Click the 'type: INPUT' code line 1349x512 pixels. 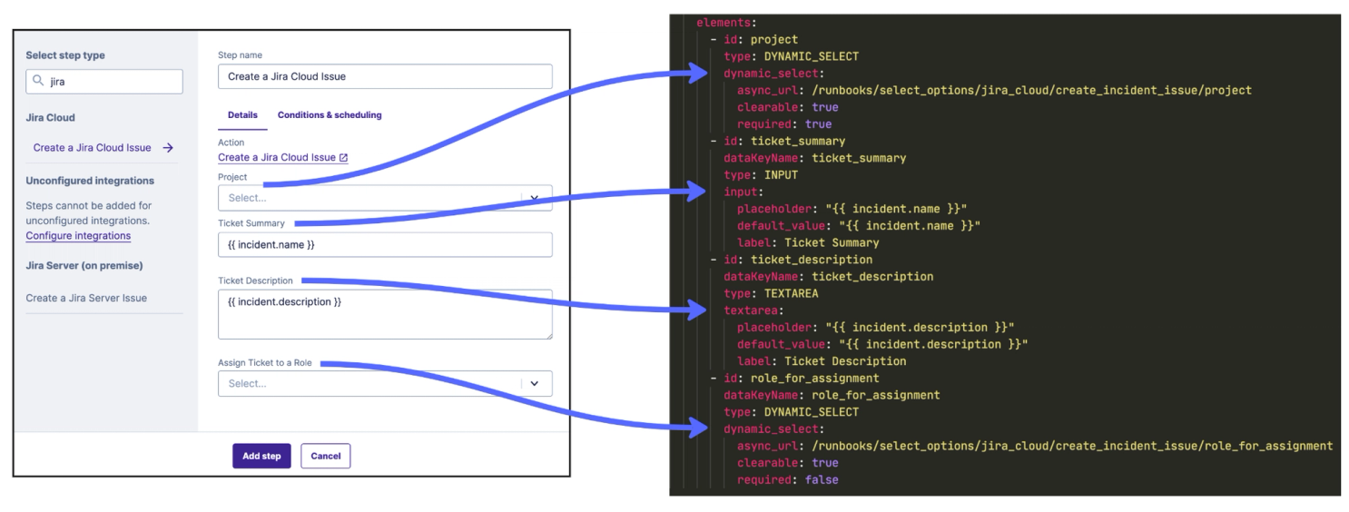(x=761, y=175)
